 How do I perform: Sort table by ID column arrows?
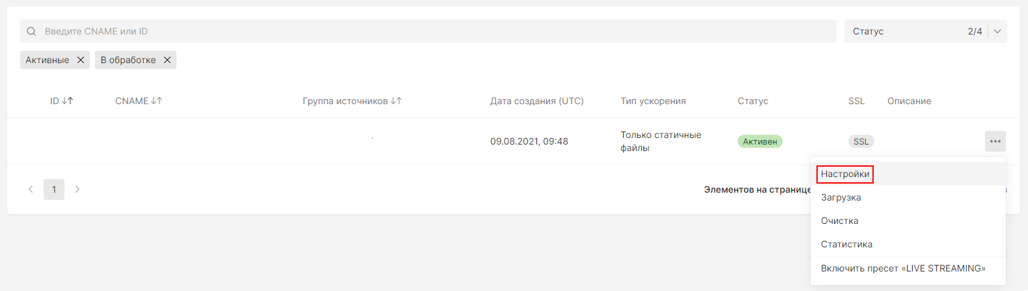(67, 101)
